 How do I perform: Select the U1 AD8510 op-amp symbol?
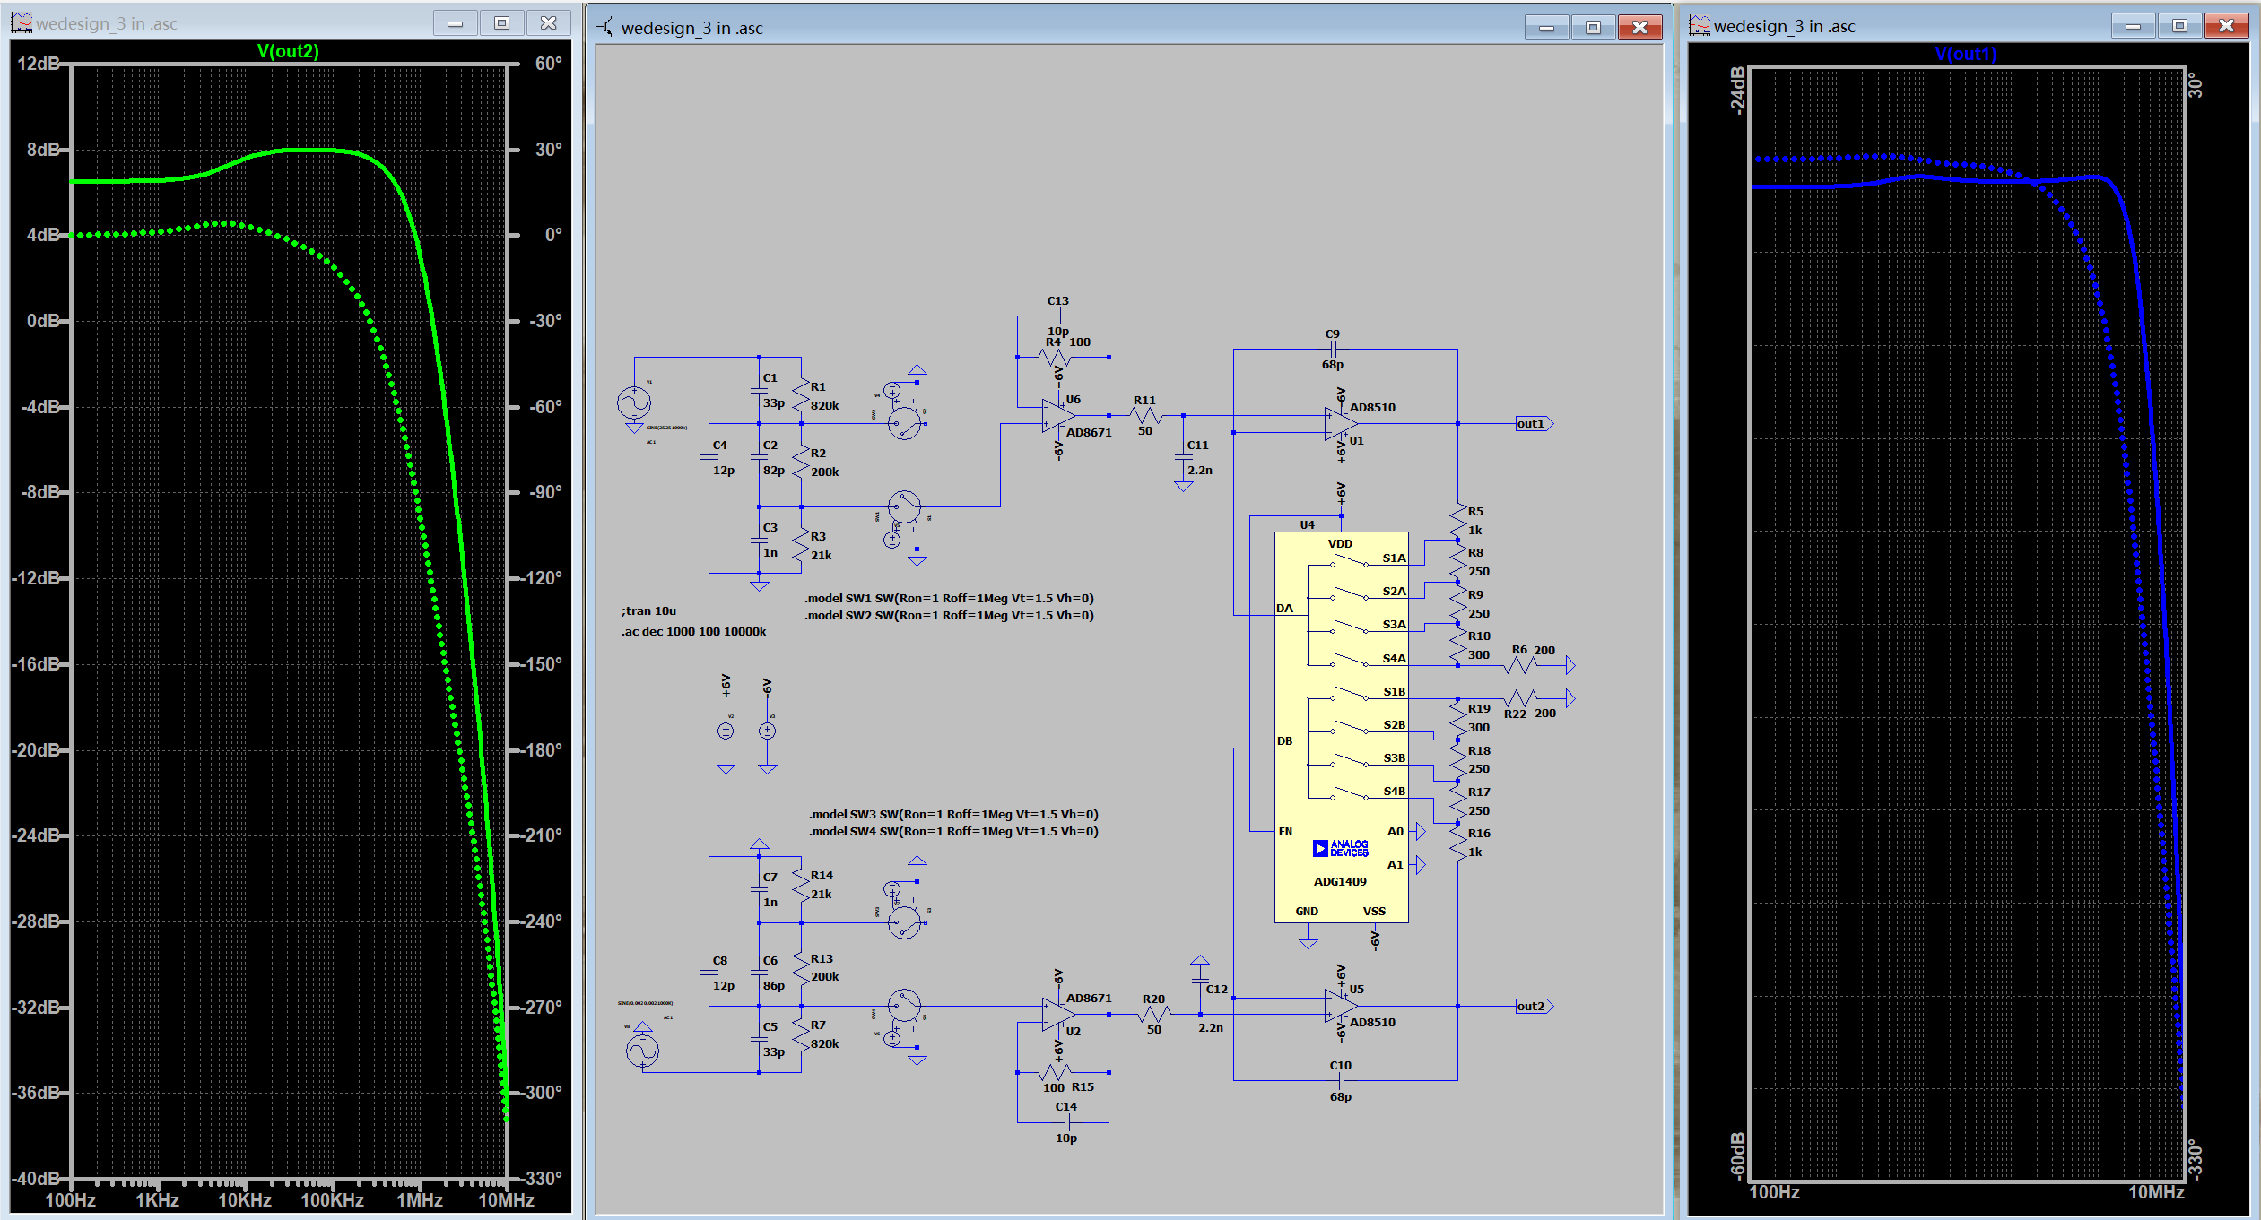click(1341, 423)
